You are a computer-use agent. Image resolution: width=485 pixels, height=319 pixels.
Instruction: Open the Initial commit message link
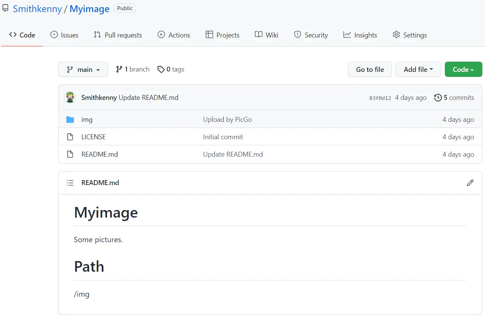pos(223,137)
